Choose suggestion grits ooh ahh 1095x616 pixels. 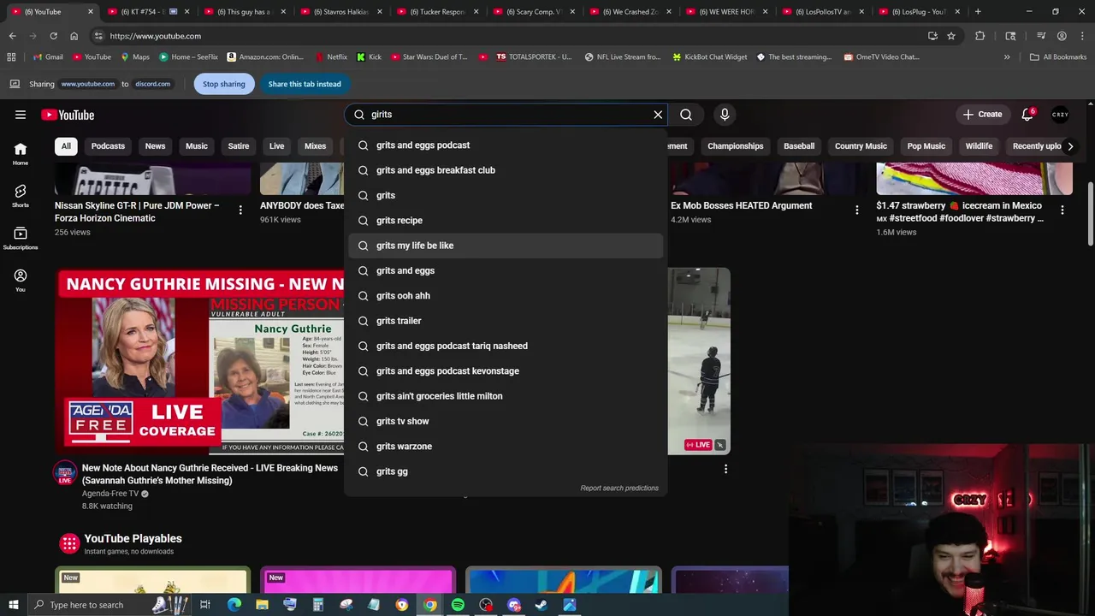506,296
